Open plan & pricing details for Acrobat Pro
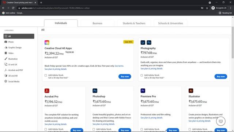The height and width of the screenshot is (132, 234). pyautogui.click(x=56, y=124)
